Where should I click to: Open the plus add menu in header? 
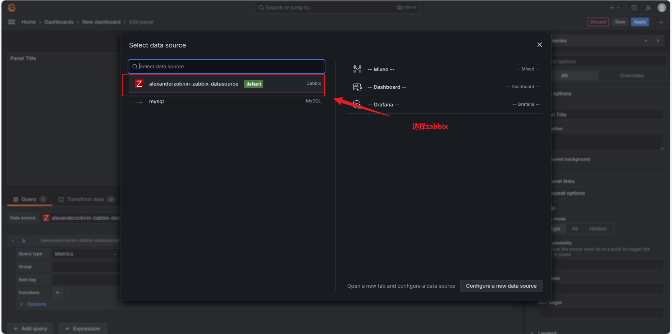tap(615, 8)
